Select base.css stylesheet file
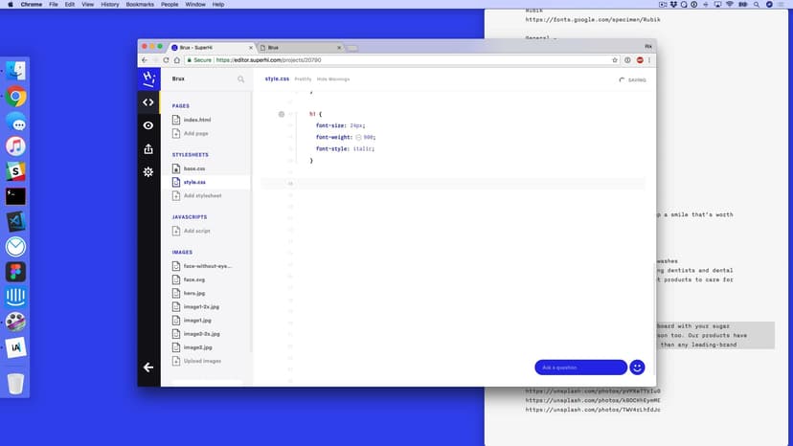 point(193,168)
